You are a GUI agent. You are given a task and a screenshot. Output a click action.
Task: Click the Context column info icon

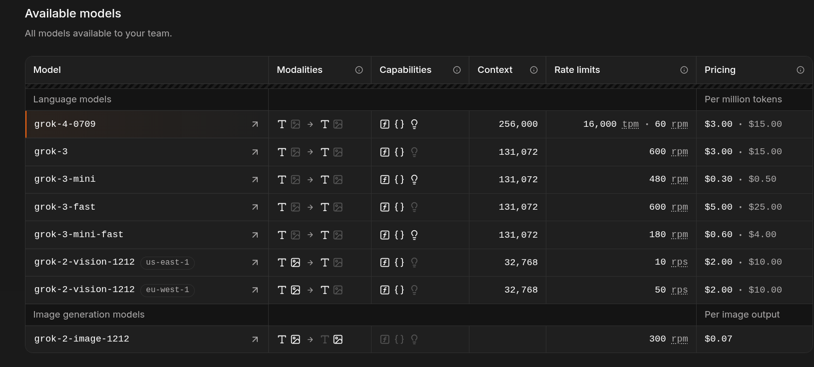[534, 70]
